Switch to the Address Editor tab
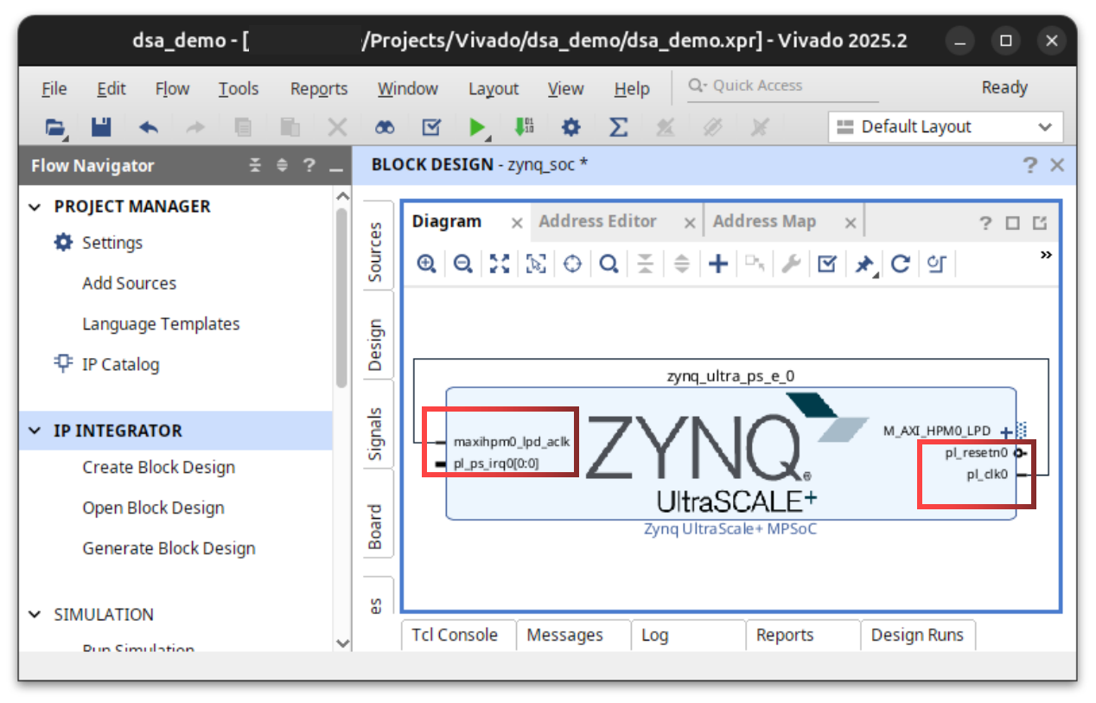The image size is (1096, 703). coord(597,221)
